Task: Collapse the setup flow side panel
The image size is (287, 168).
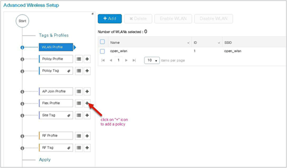Action: click(92, 14)
